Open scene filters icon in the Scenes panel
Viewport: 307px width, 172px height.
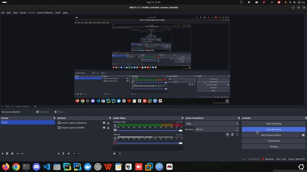12,153
